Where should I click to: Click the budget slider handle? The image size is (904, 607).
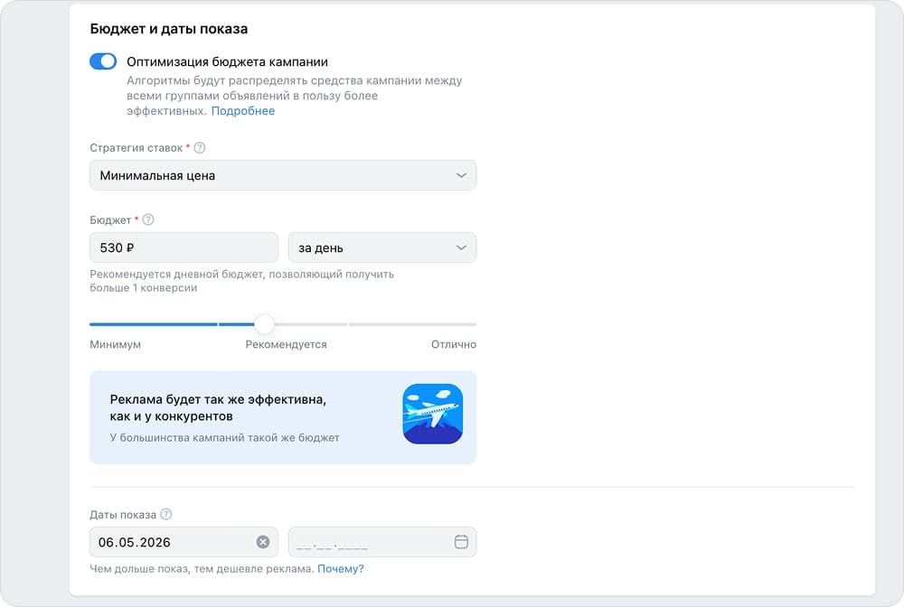pos(264,324)
